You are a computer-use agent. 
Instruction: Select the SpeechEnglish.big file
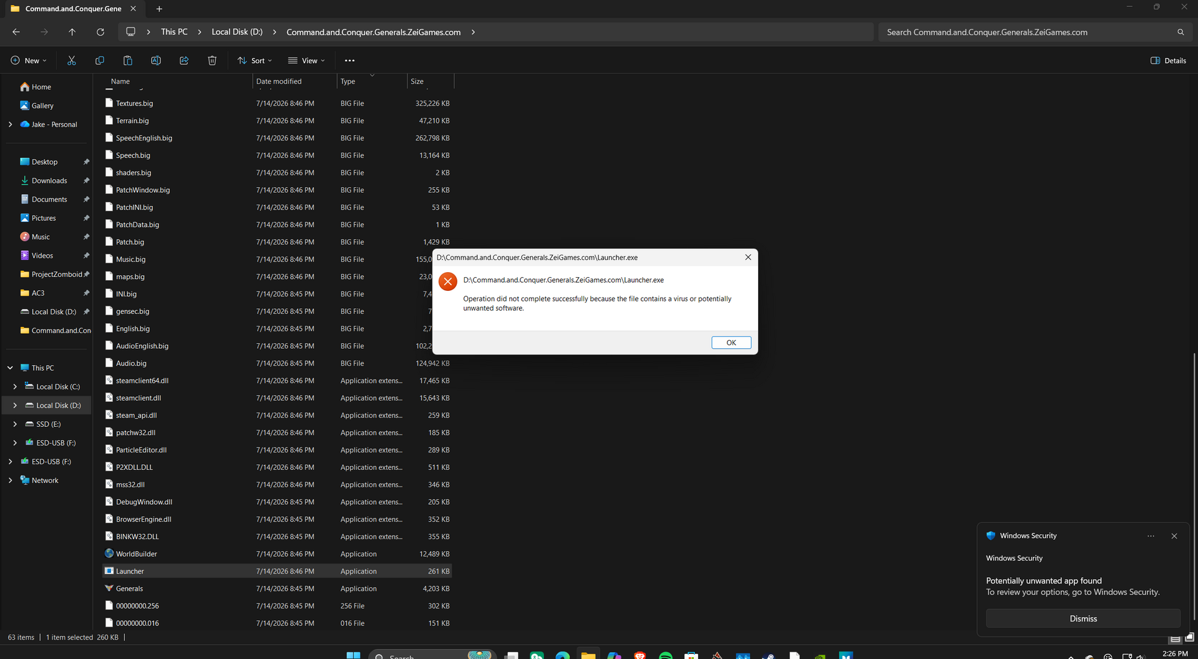[x=277, y=138]
